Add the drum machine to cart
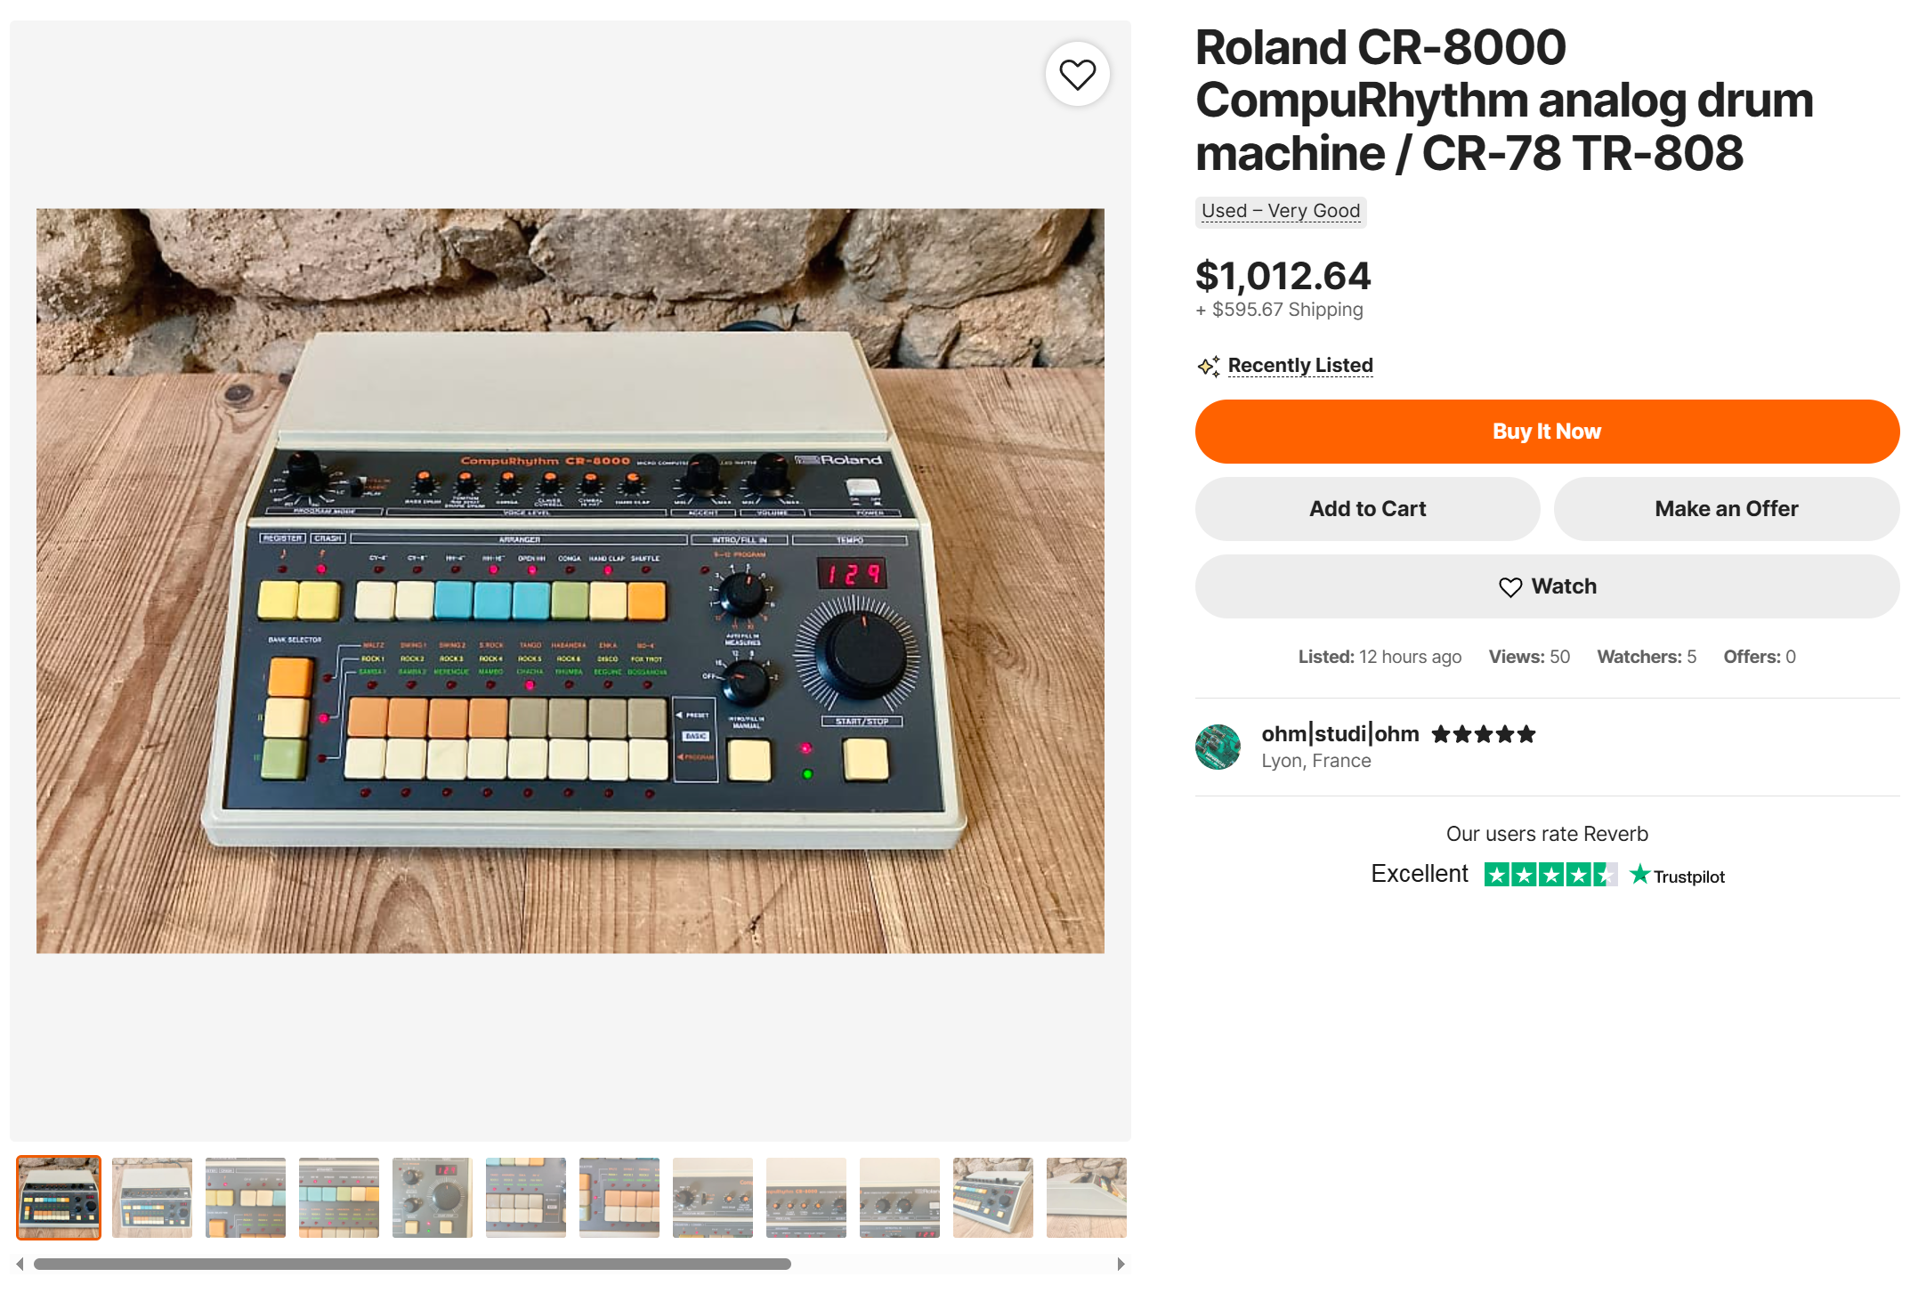Screen dimensions: 1910x1301 coord(1367,509)
